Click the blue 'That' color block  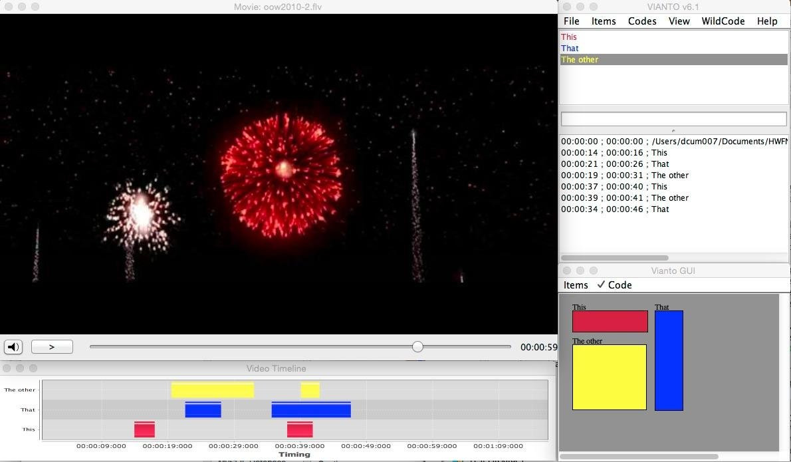(669, 360)
